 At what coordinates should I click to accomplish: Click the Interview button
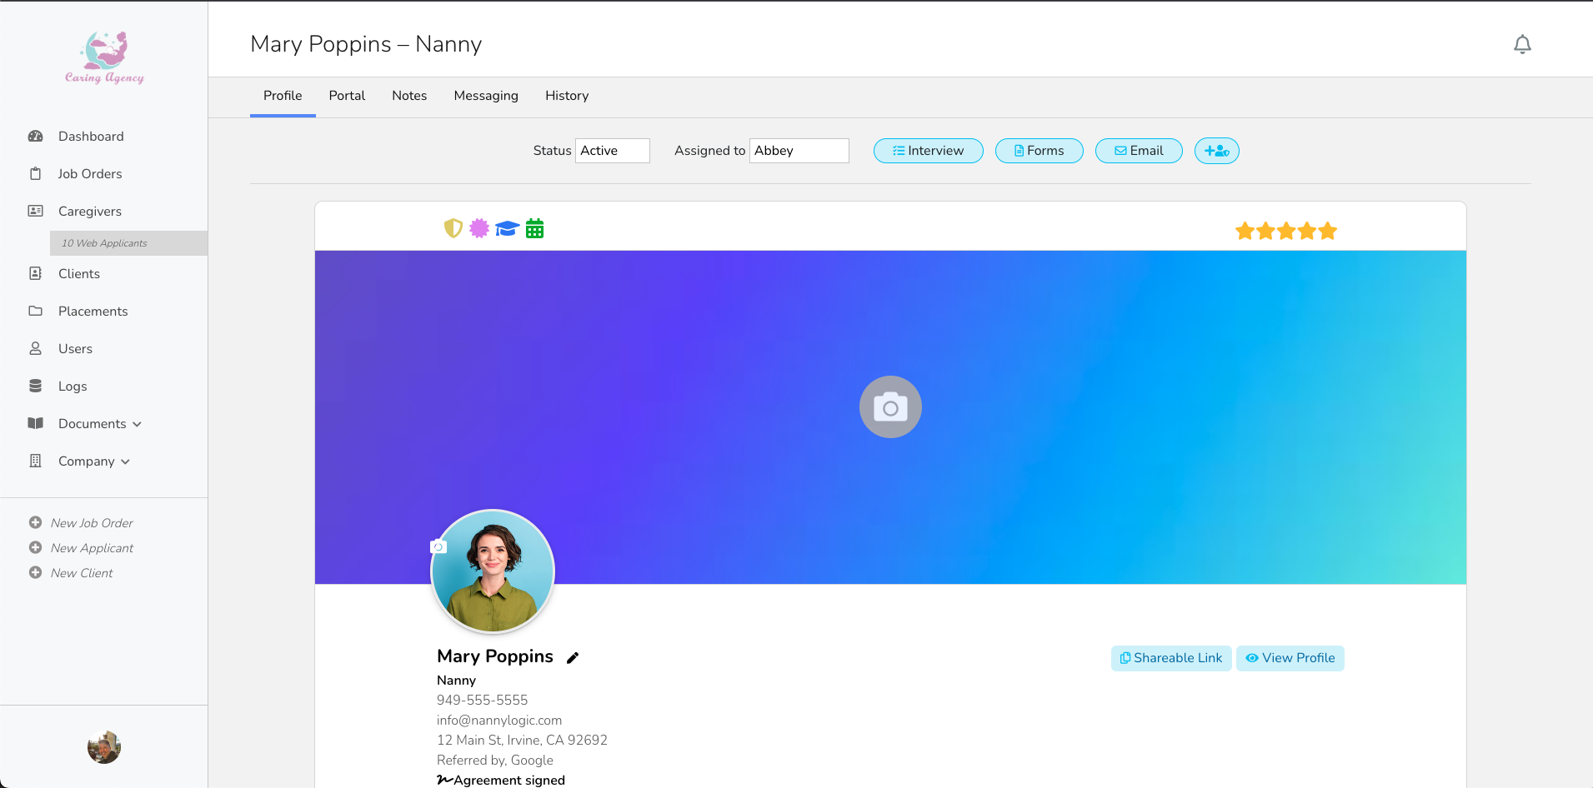[x=928, y=151]
